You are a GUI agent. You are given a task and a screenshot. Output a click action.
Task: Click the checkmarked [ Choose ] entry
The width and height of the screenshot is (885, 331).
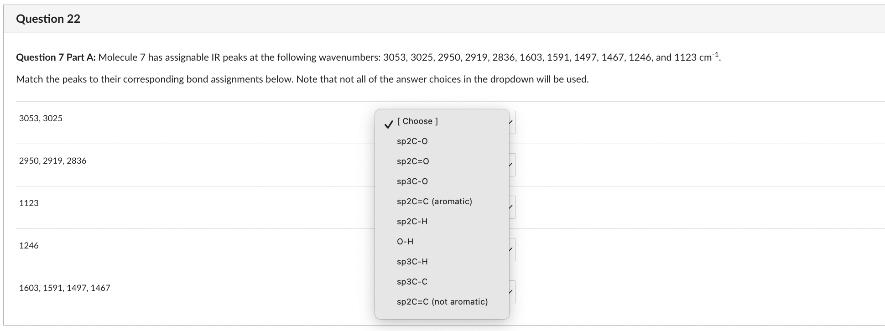(417, 121)
